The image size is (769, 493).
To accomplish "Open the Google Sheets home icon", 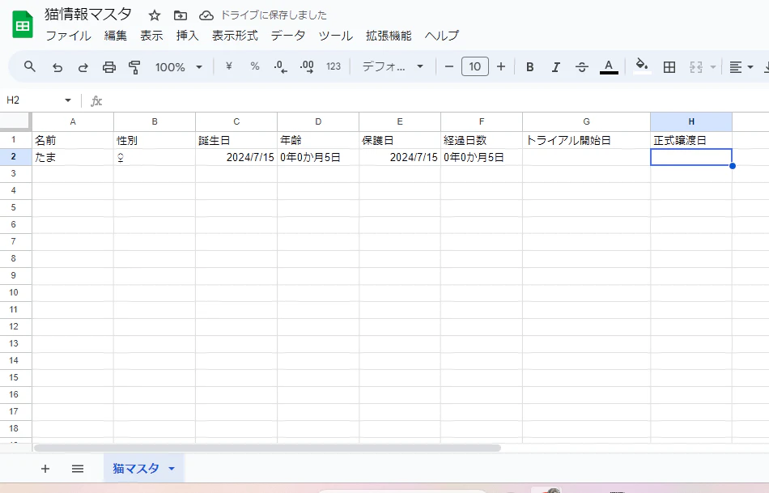I will coord(23,25).
